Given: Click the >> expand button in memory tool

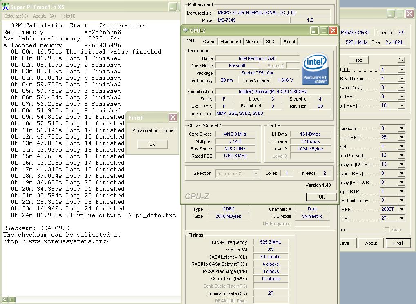Looking at the screenshot, I should (x=401, y=60).
